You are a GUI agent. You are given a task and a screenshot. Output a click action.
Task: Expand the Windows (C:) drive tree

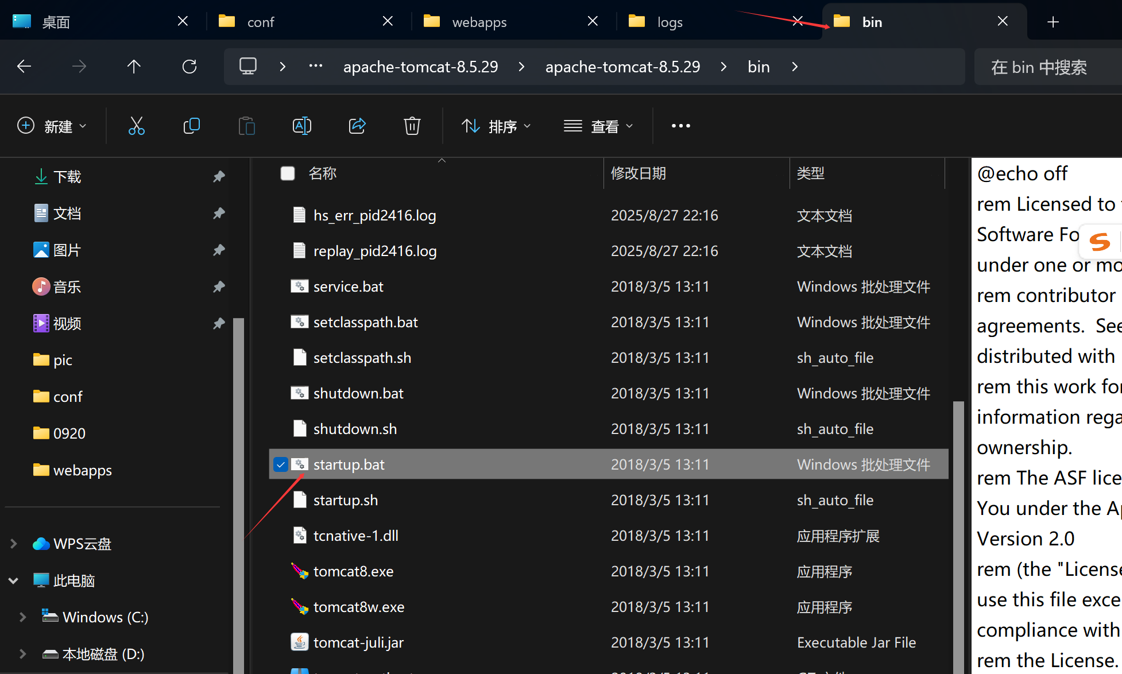tap(22, 617)
